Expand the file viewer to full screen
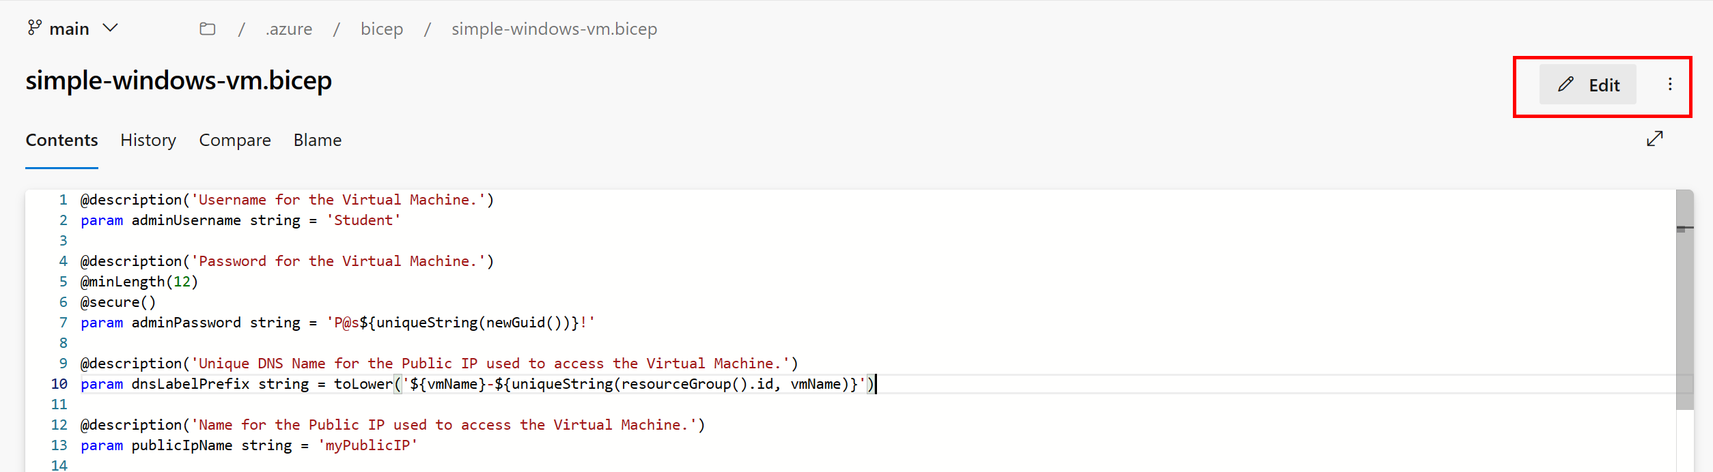 point(1654,138)
